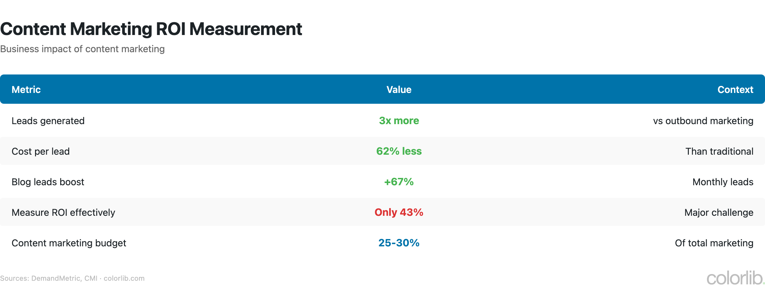Select the blue "25-30%" budget value
Image resolution: width=765 pixels, height=296 pixels.
[x=399, y=243]
